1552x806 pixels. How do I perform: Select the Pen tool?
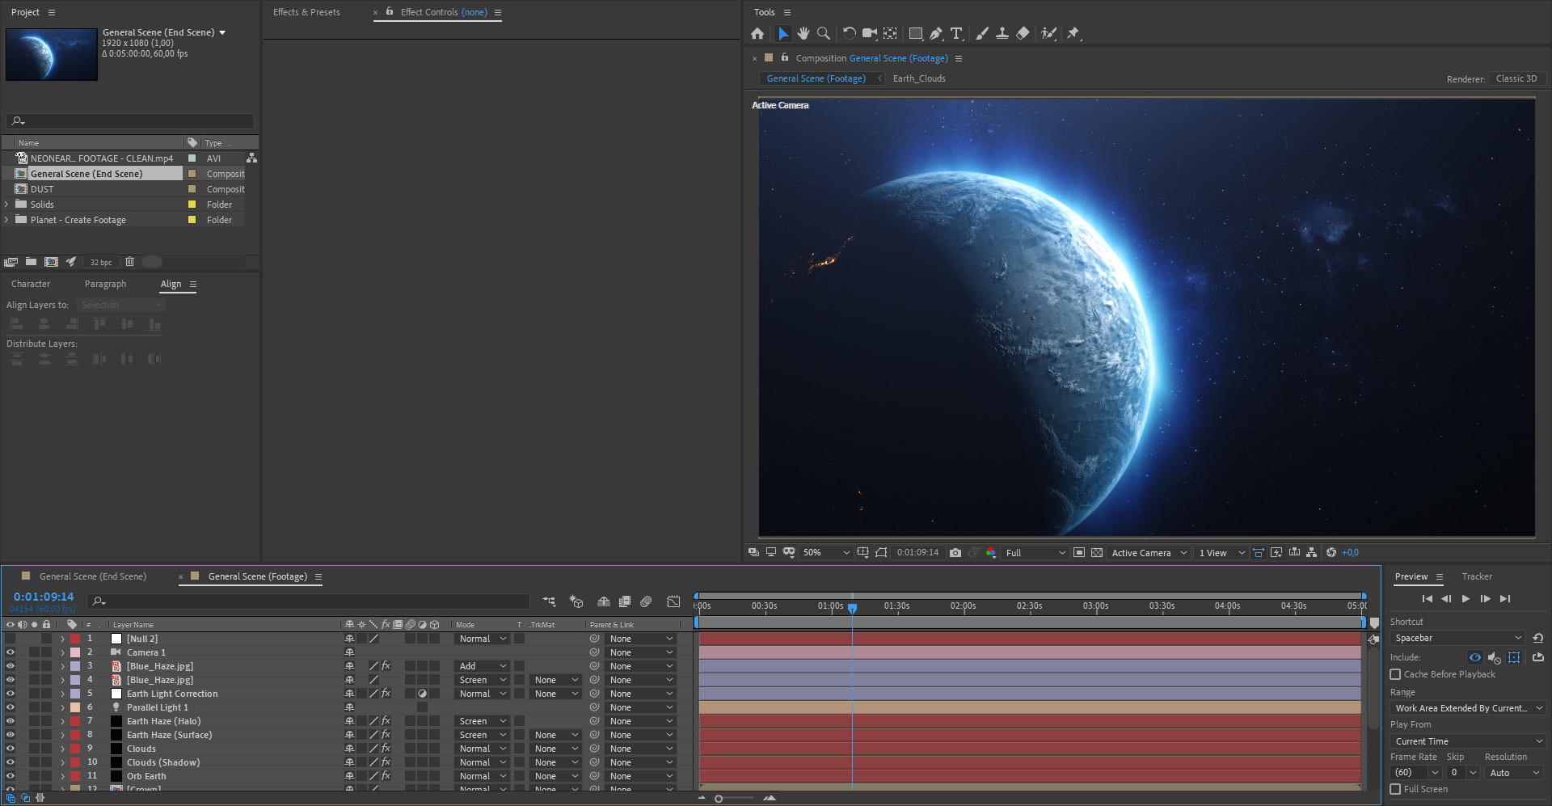[x=936, y=33]
